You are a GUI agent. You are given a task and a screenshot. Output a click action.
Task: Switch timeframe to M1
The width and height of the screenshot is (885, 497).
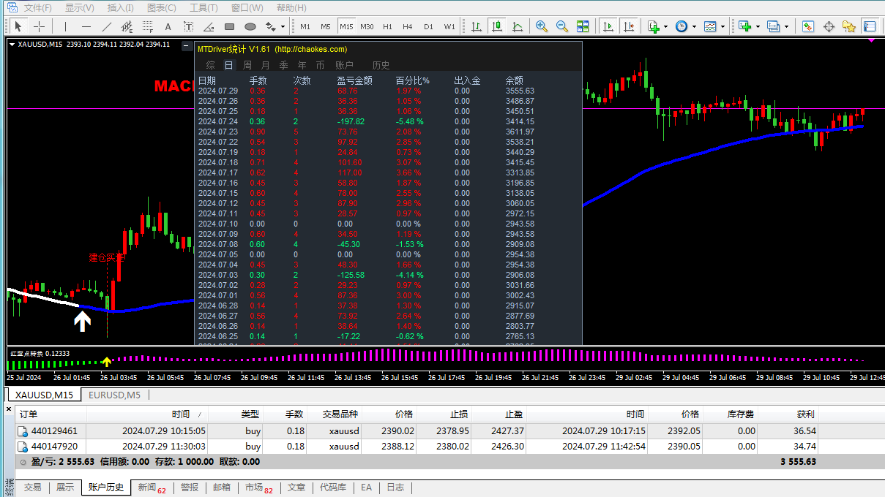(305, 26)
